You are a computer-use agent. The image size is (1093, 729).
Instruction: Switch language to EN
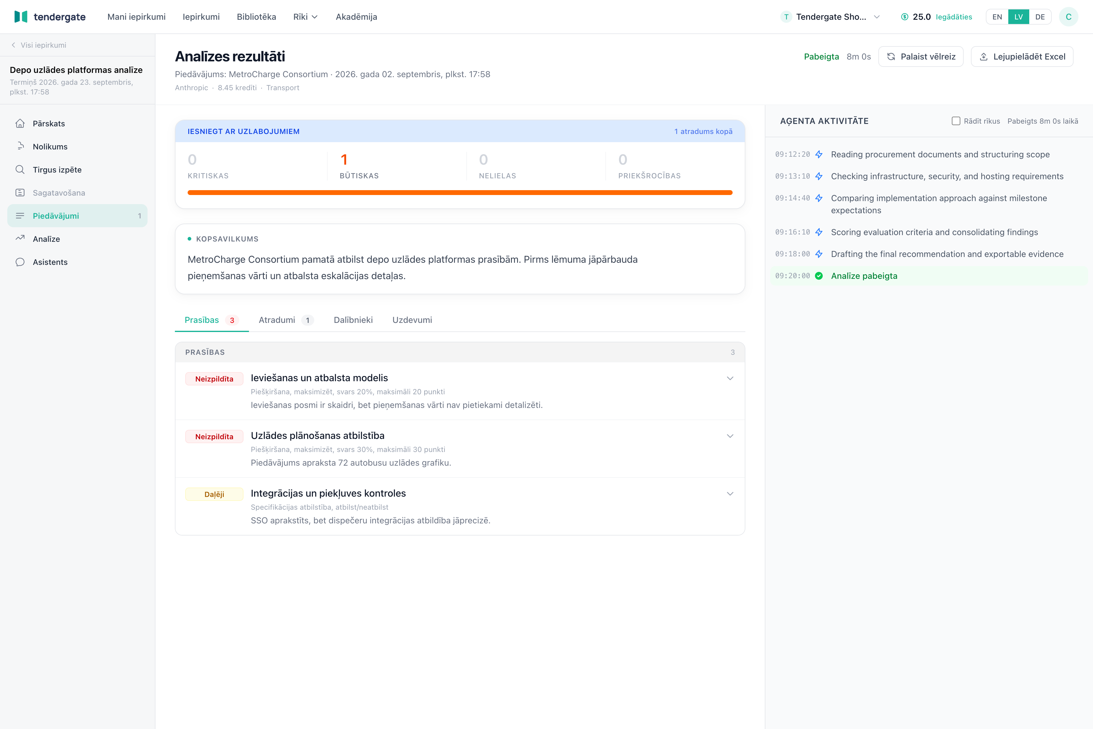click(997, 17)
